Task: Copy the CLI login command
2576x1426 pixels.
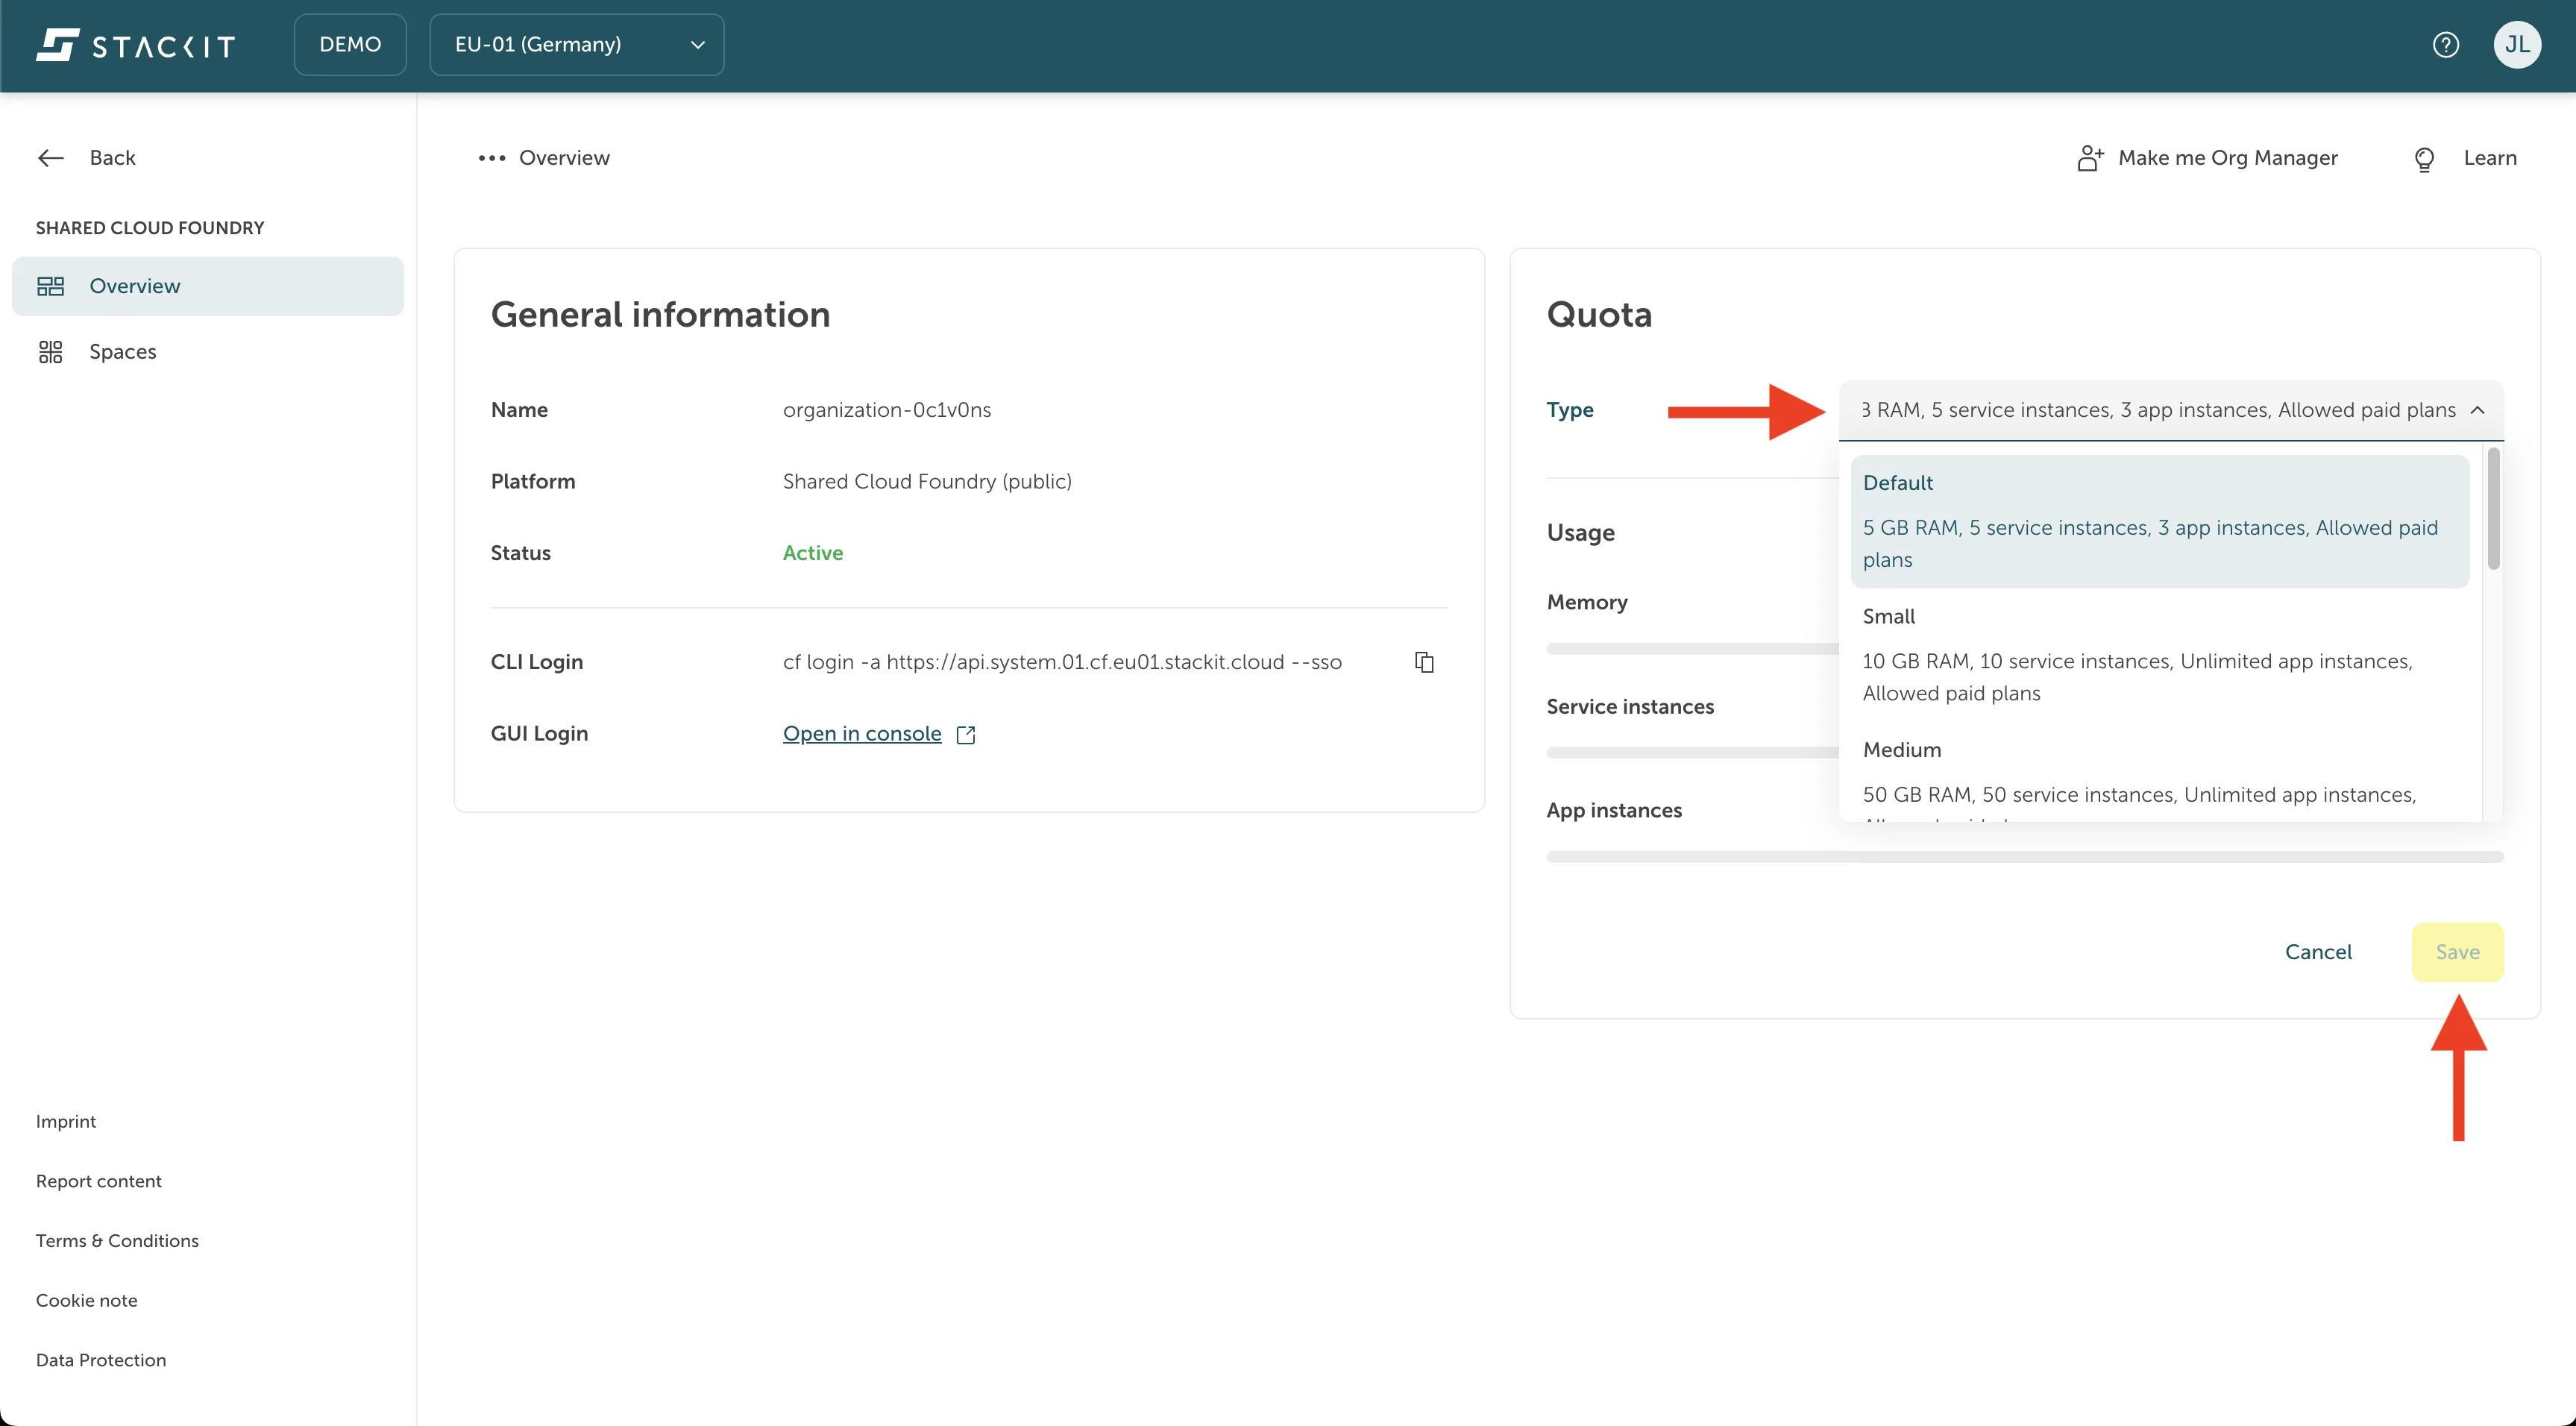Action: click(x=1423, y=661)
